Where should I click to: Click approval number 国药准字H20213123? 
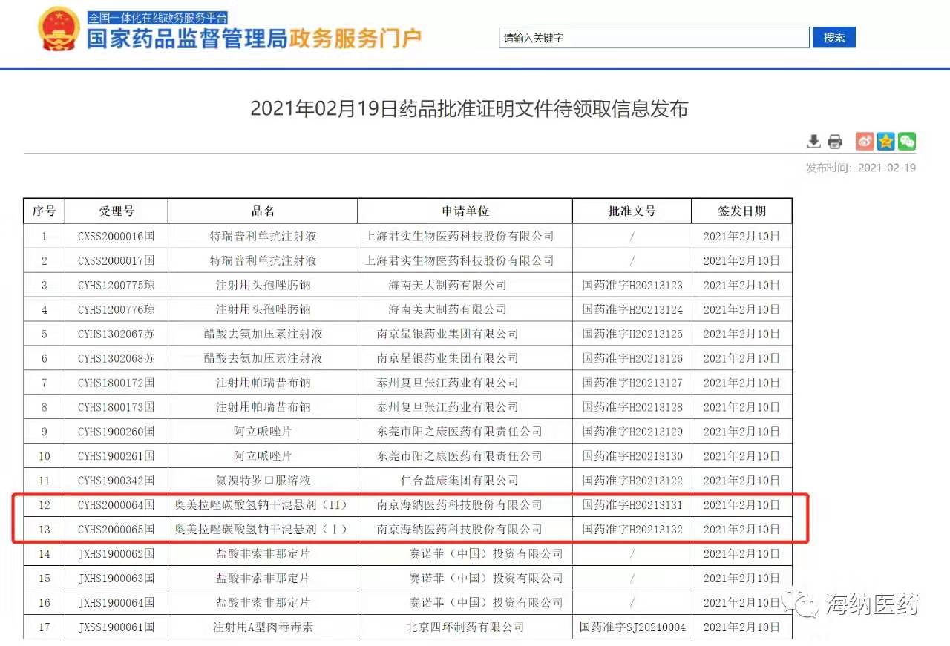pyautogui.click(x=632, y=286)
